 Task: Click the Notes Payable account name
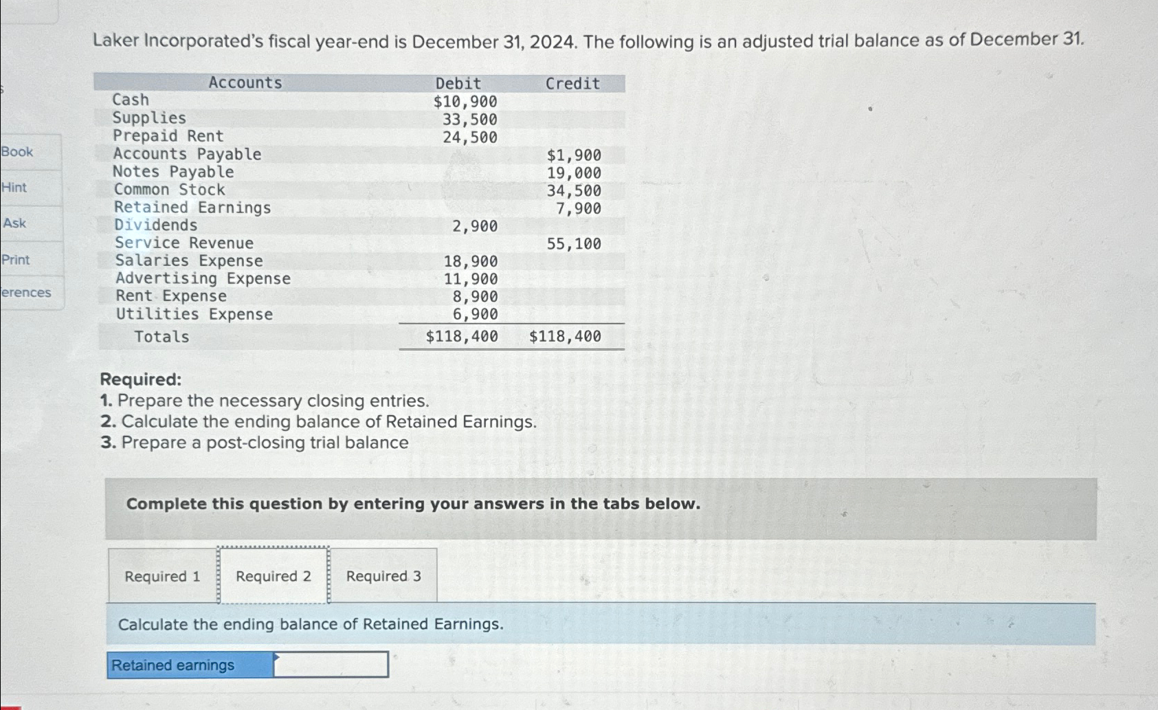click(173, 172)
